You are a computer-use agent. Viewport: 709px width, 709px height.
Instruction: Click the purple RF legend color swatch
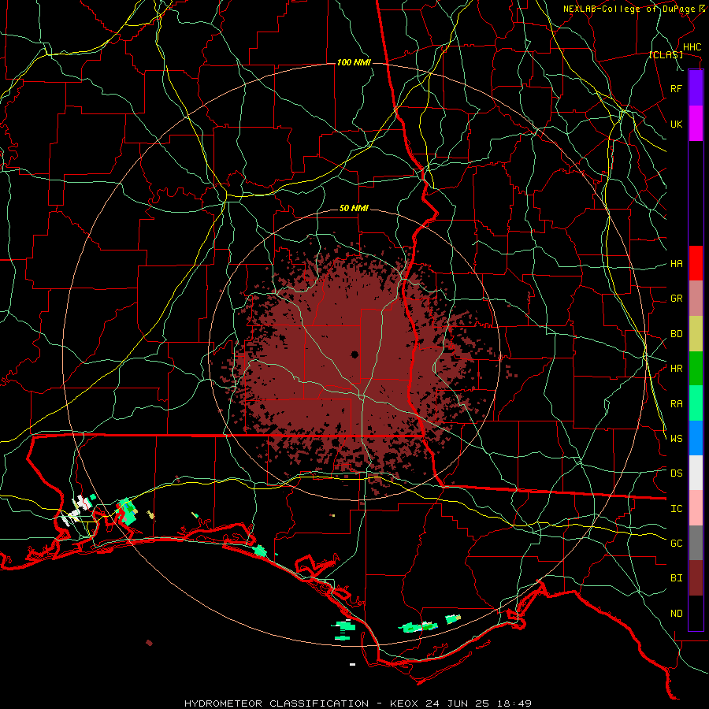coord(696,88)
